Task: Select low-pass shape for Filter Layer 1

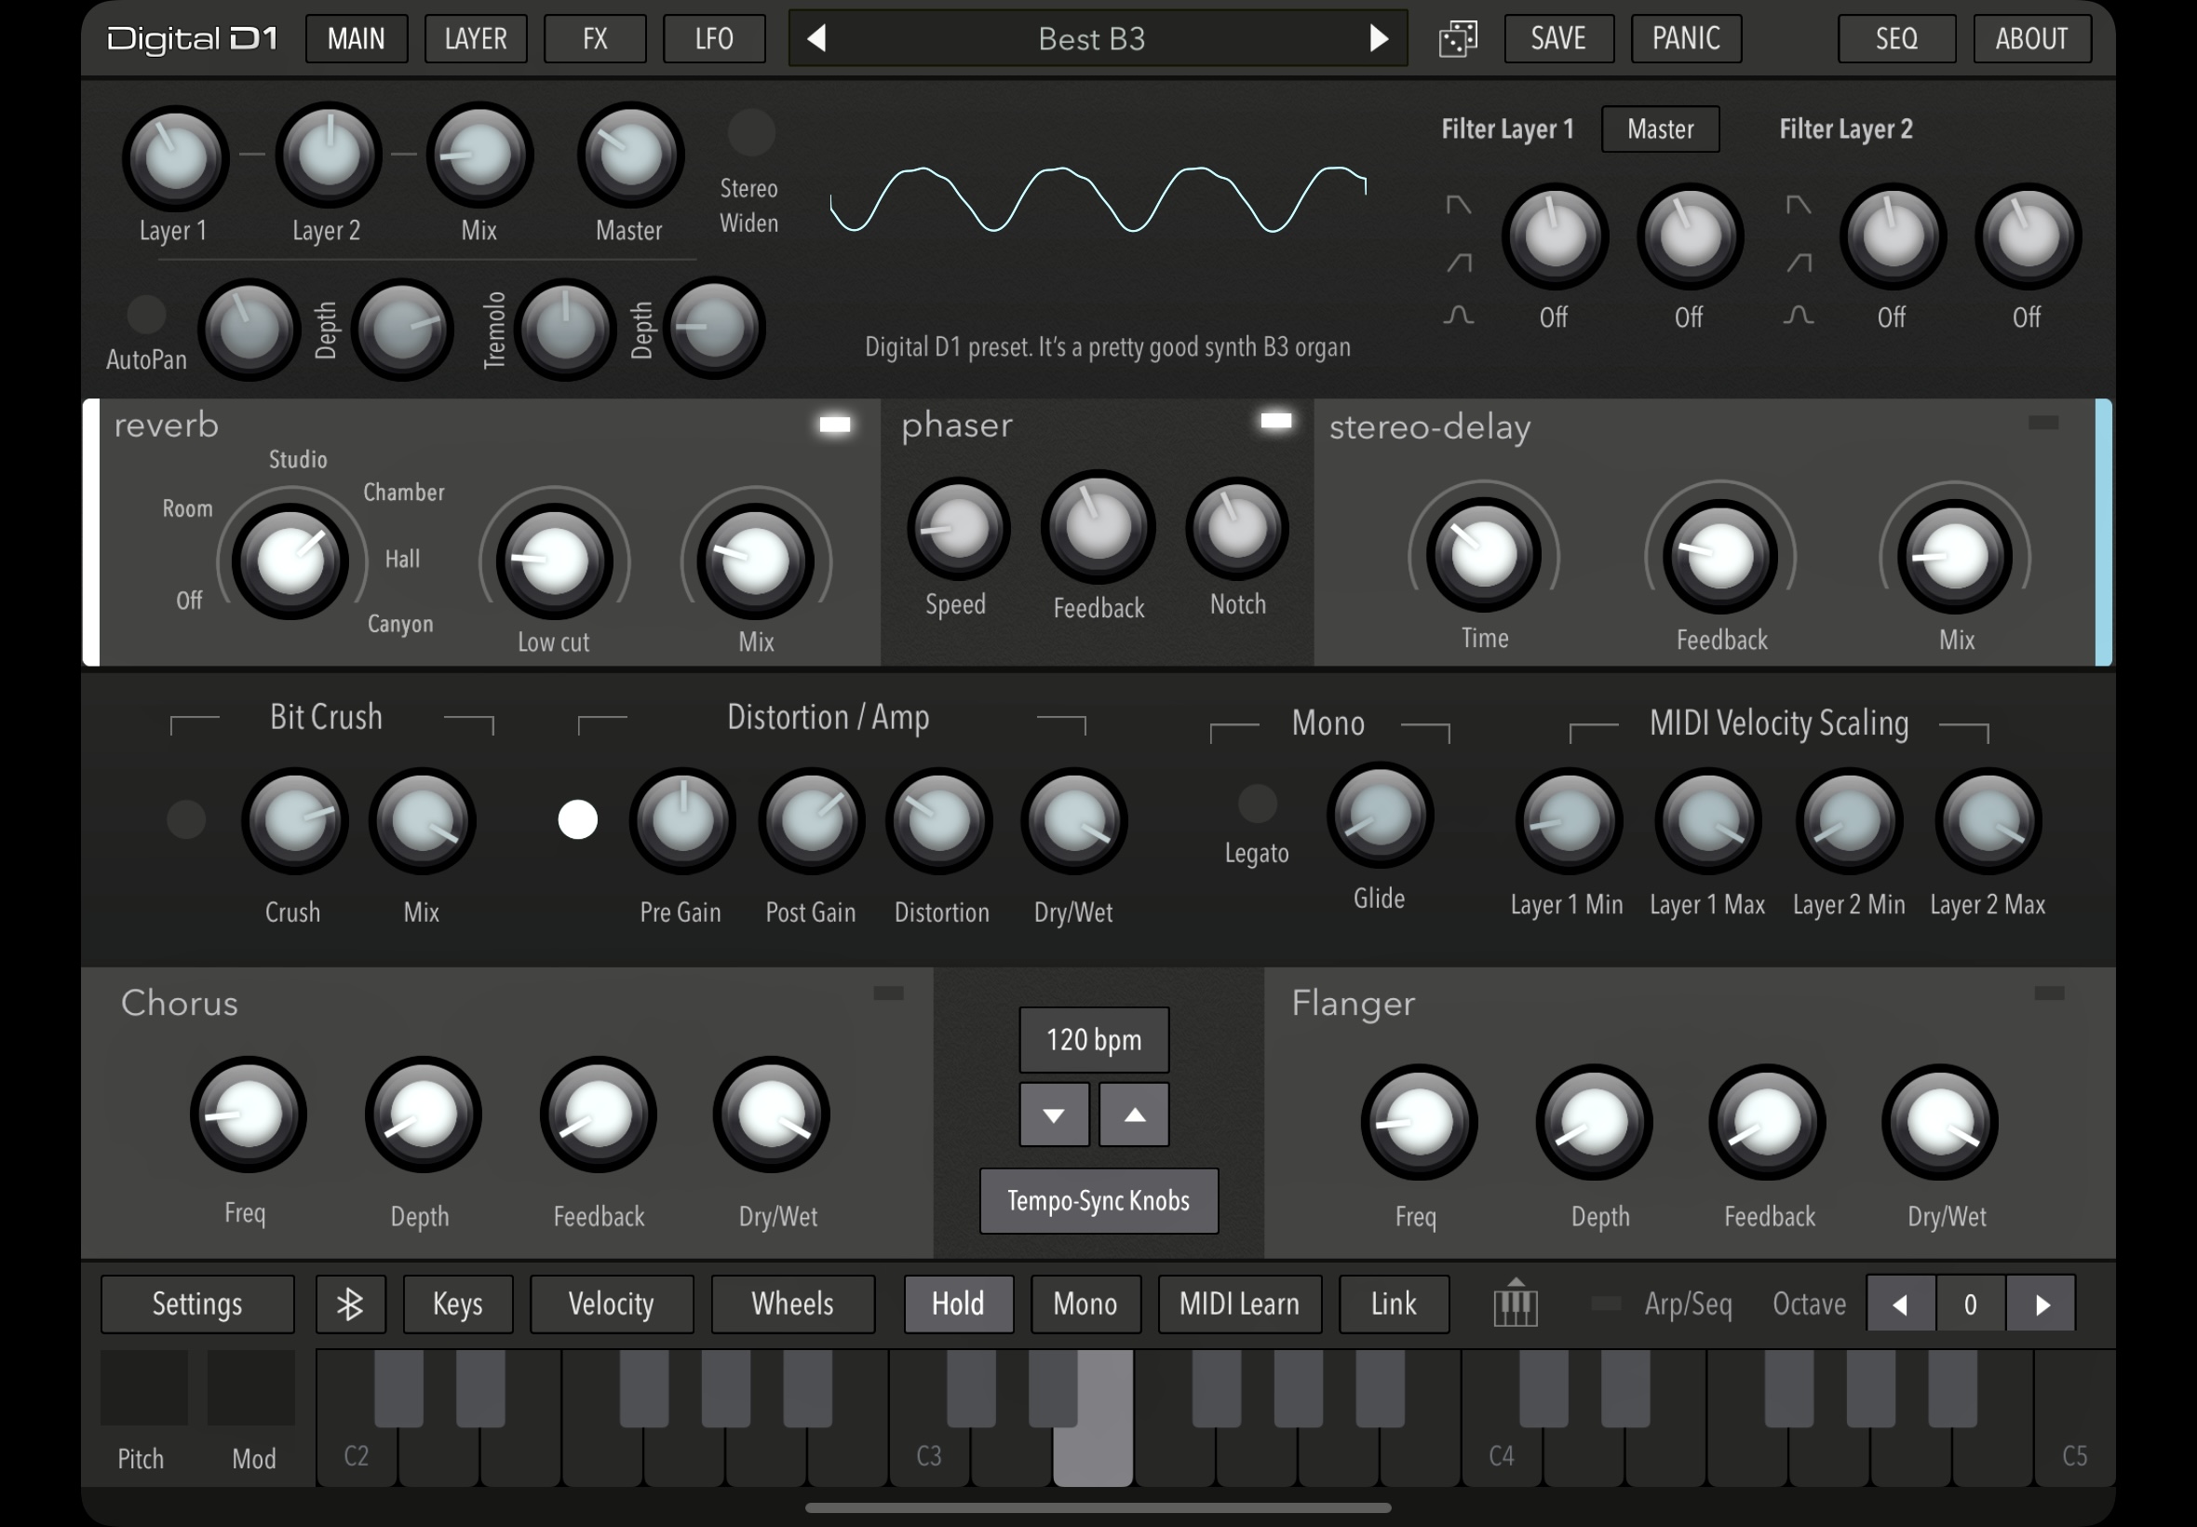Action: click(x=1458, y=205)
